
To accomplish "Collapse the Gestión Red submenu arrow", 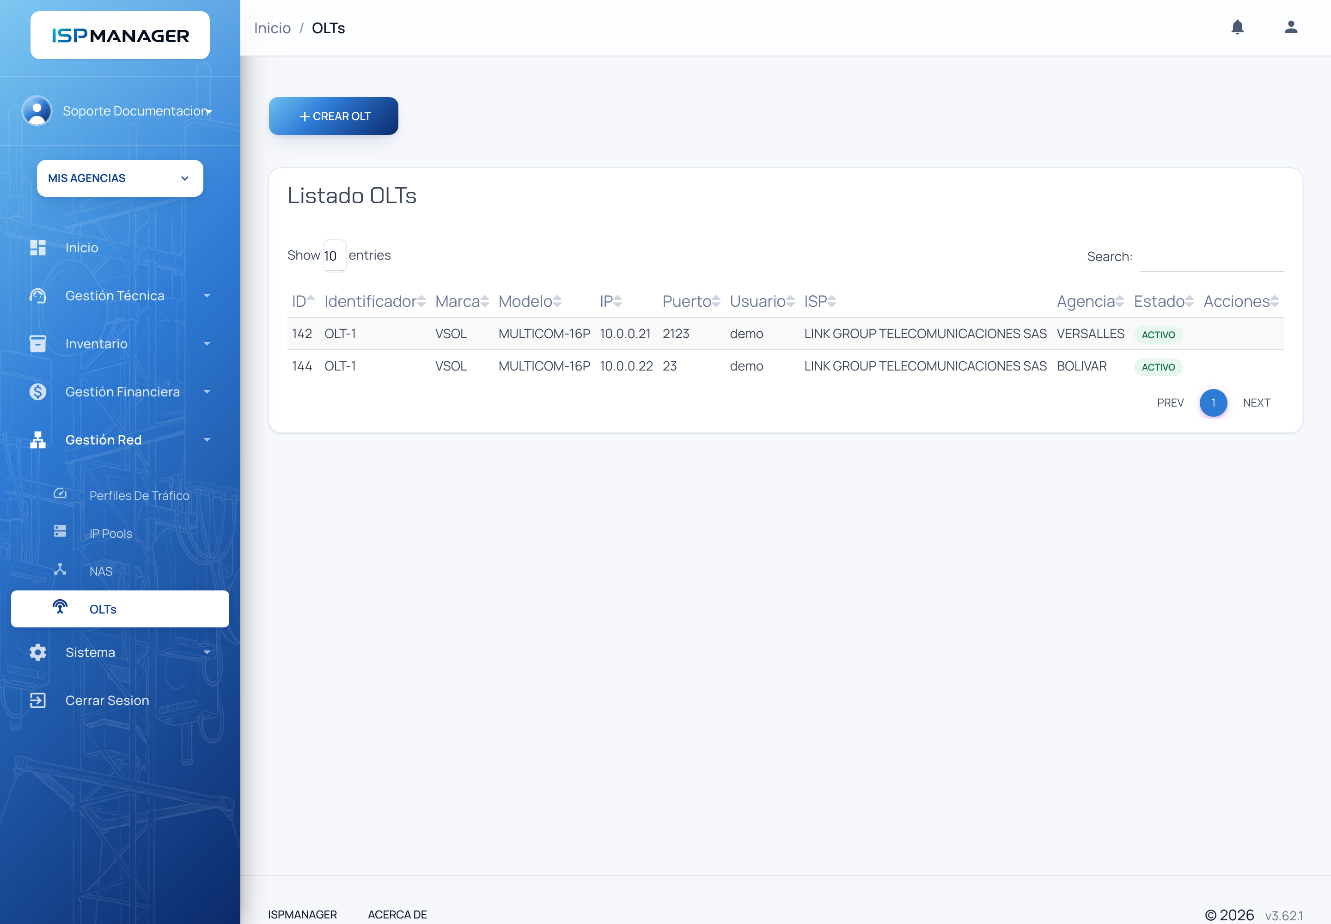I will [207, 440].
